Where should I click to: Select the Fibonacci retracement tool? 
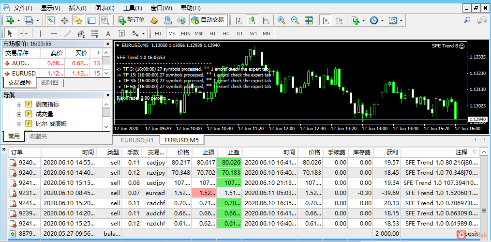coord(94,33)
